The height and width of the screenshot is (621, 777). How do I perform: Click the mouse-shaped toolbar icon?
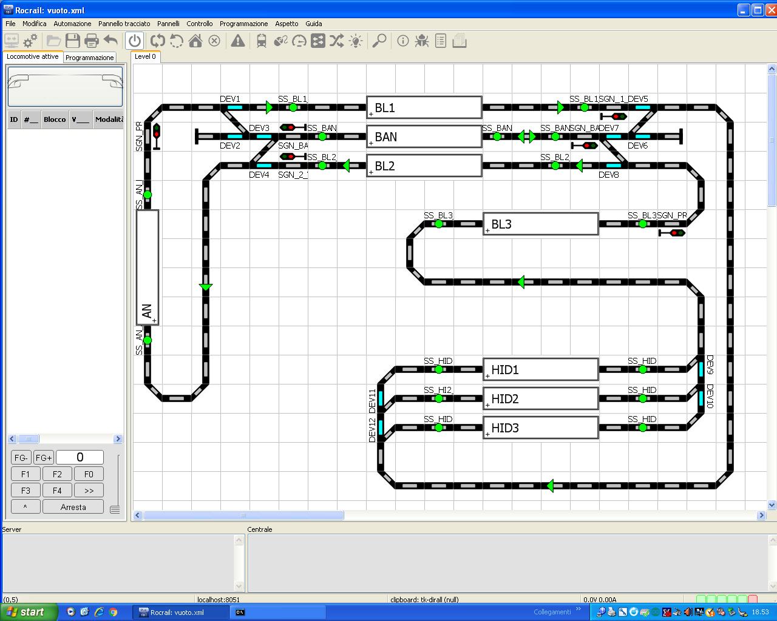click(280, 41)
